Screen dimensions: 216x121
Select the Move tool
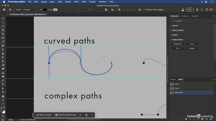coord(3,18)
